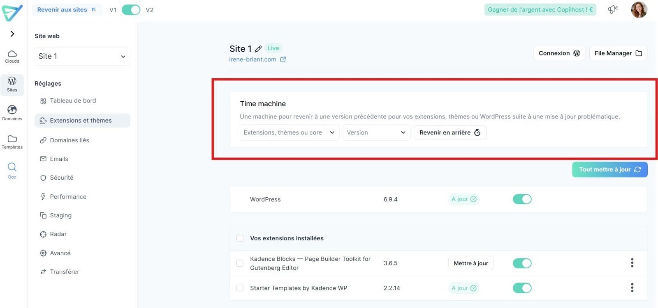Toggle the Kadence Blocks extension switch

pos(522,263)
